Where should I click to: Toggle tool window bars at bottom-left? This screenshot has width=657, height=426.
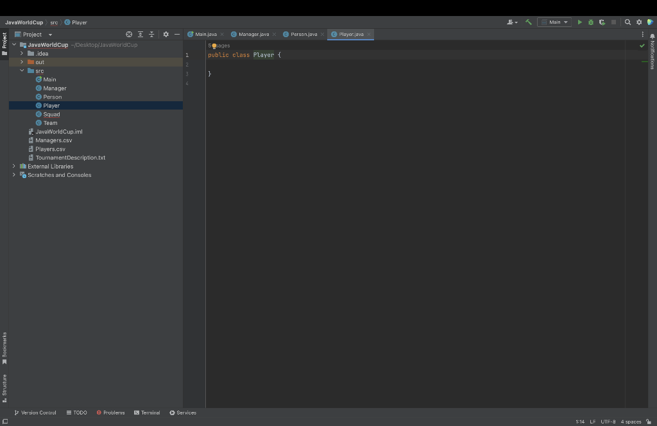[x=5, y=422]
